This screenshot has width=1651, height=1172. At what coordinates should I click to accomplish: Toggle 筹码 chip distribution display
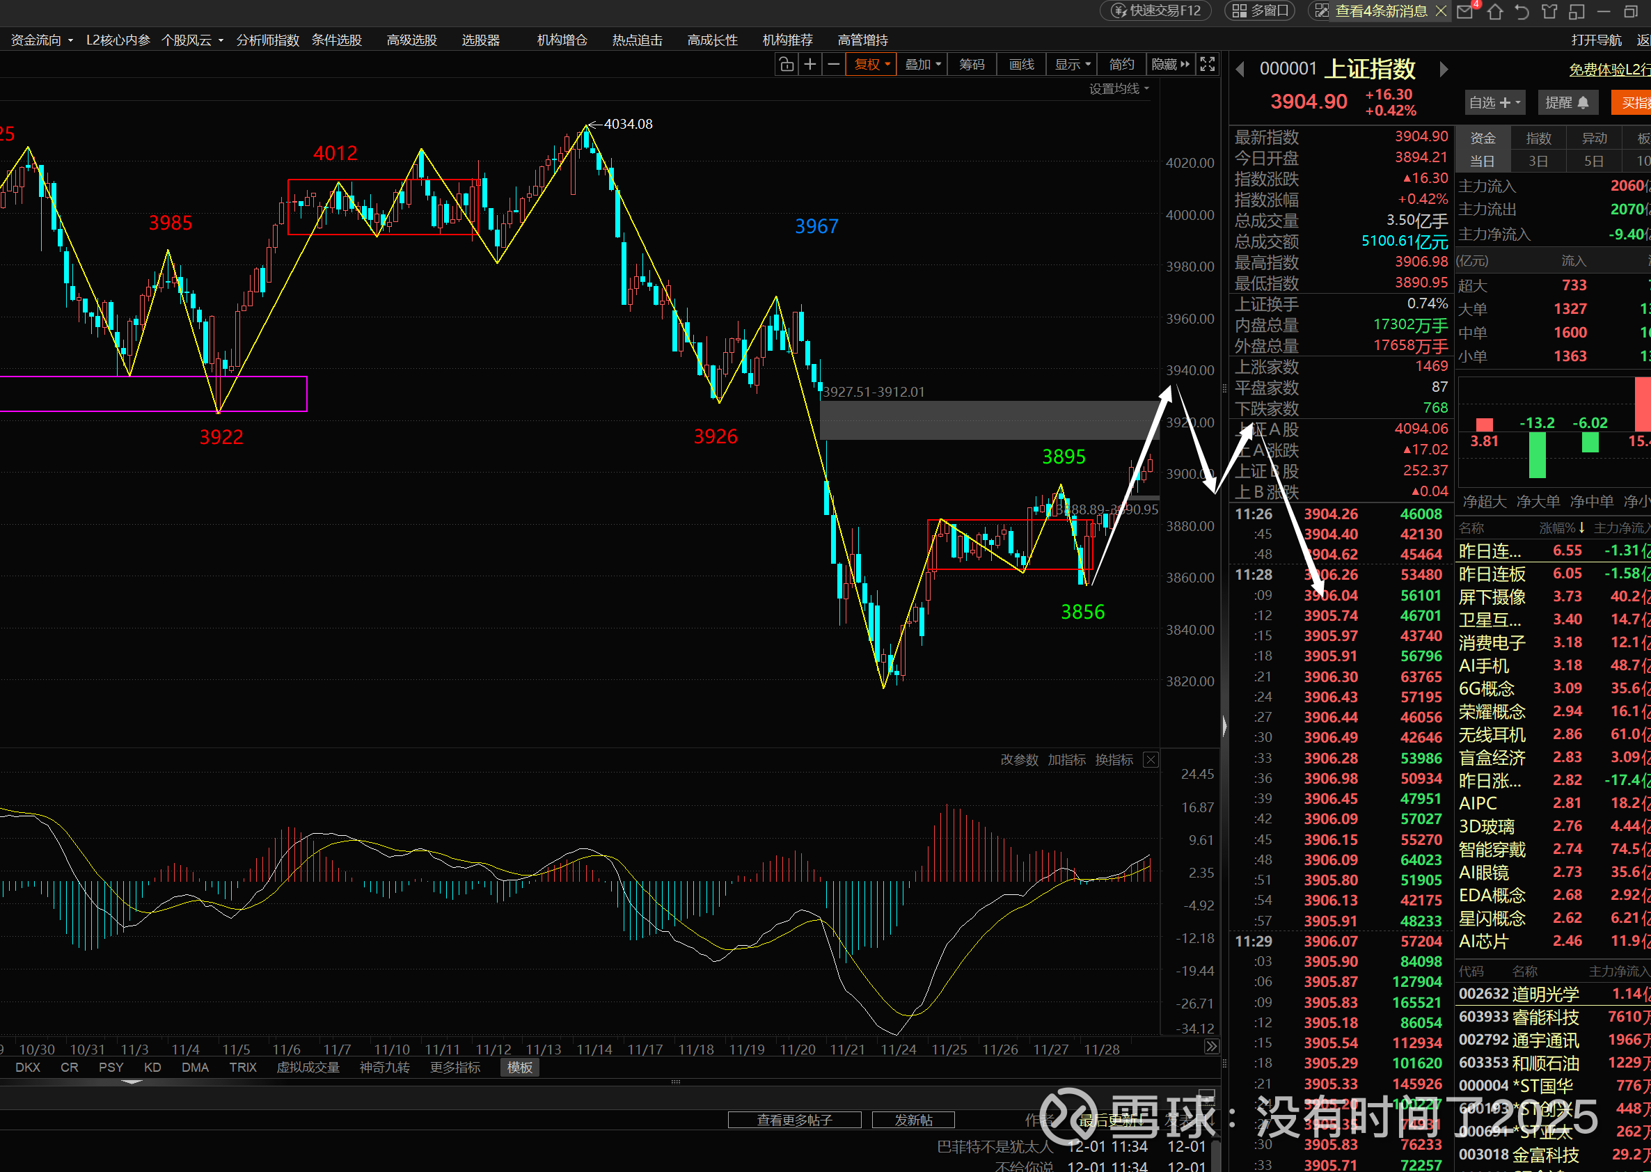971,64
